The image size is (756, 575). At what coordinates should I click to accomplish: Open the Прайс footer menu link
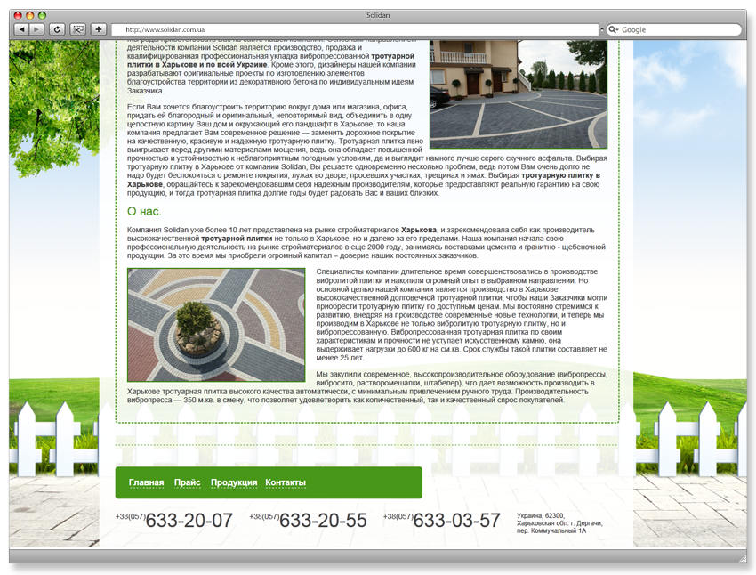(187, 482)
